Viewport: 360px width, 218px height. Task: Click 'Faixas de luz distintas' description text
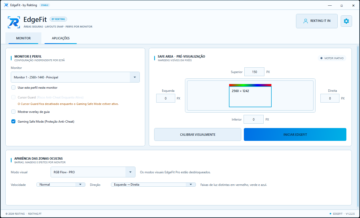pos(234,185)
